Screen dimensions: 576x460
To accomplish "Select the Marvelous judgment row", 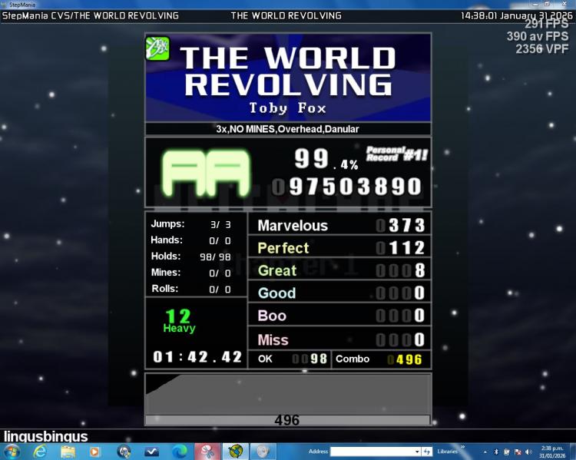I will (339, 225).
